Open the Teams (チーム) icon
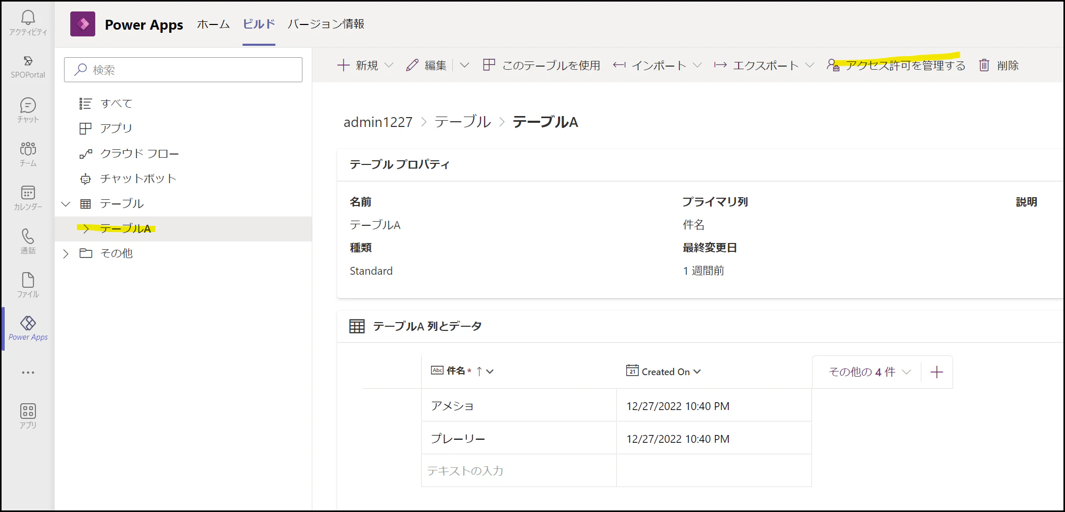This screenshot has width=1065, height=512. click(x=28, y=149)
